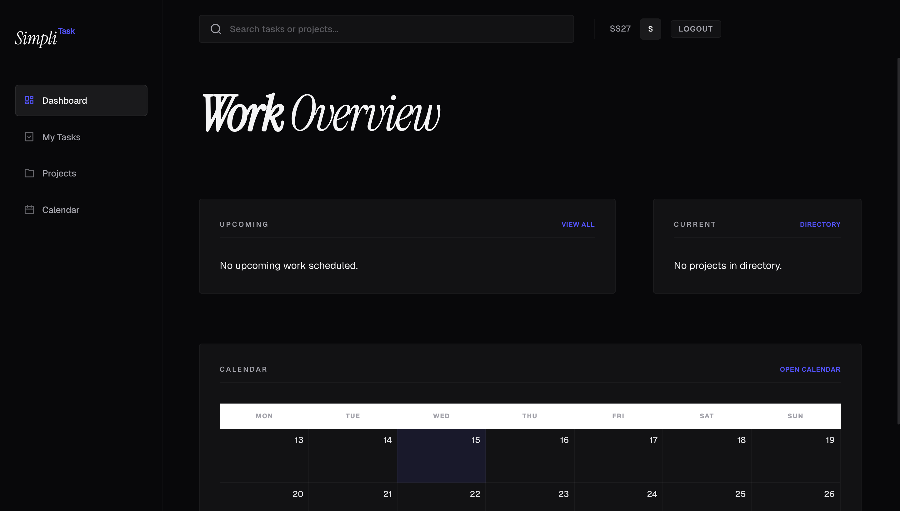This screenshot has width=900, height=511.
Task: Click the UPCOMING section label
Action: pyautogui.click(x=244, y=225)
